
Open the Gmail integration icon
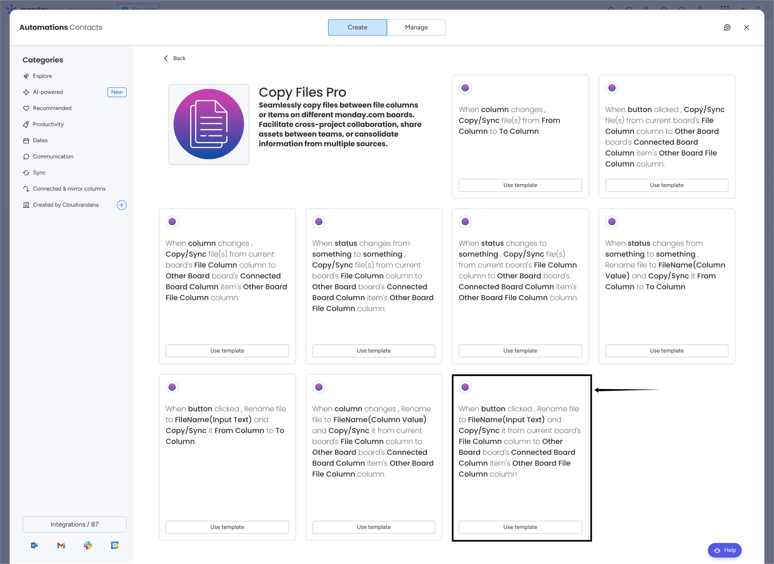tap(61, 545)
